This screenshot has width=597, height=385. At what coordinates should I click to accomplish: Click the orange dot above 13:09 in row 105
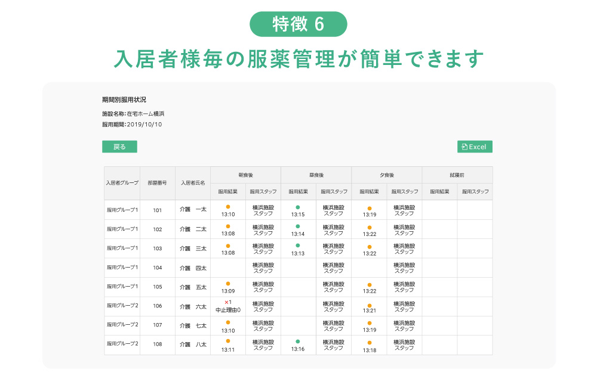[228, 284]
